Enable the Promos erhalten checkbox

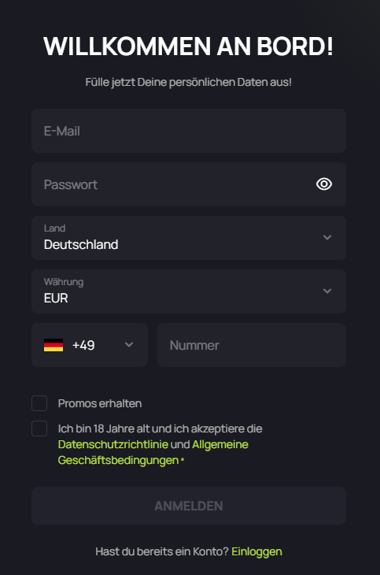point(39,403)
